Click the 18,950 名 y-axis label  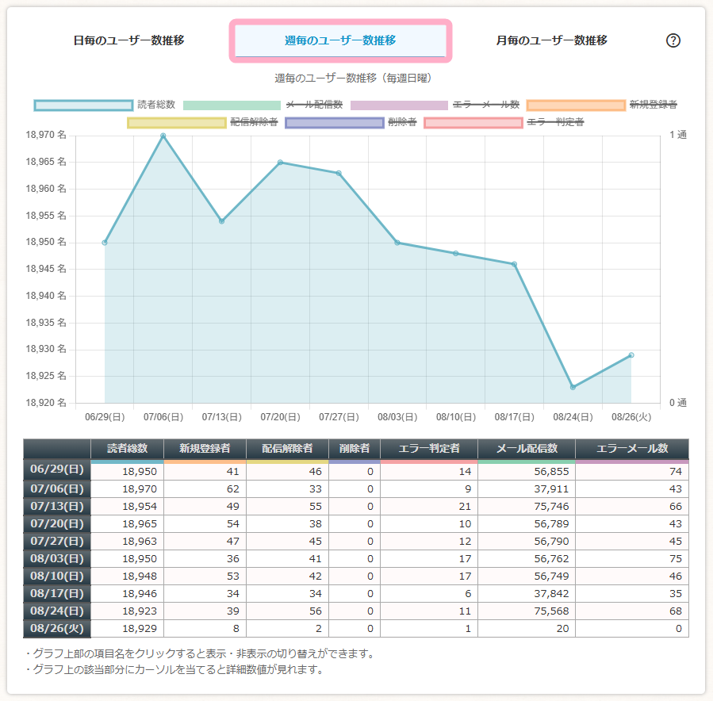[46, 243]
